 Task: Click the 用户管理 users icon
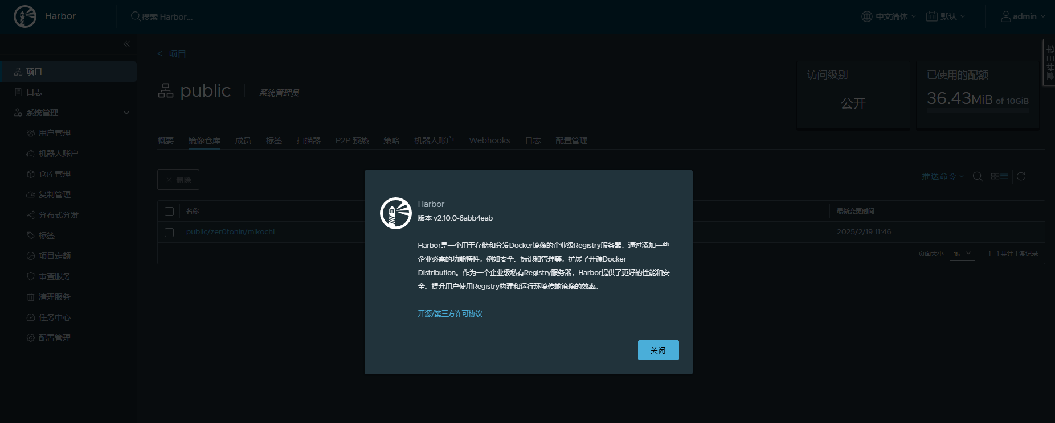31,133
